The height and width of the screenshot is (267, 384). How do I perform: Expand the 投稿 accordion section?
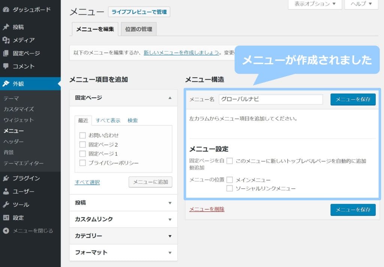pos(123,202)
